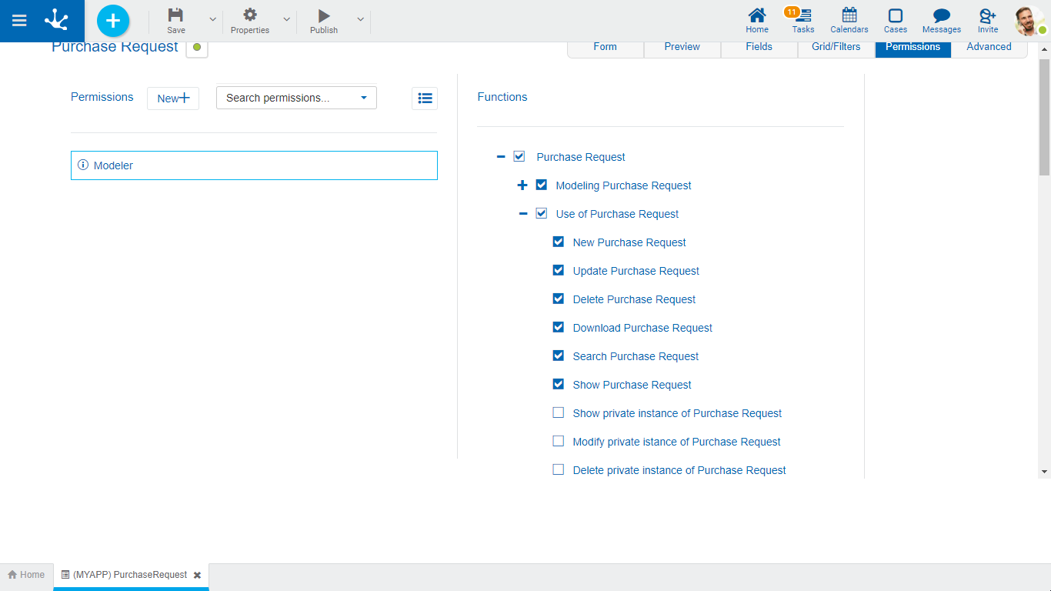
Task: Switch to the Advanced tab
Action: tap(989, 47)
